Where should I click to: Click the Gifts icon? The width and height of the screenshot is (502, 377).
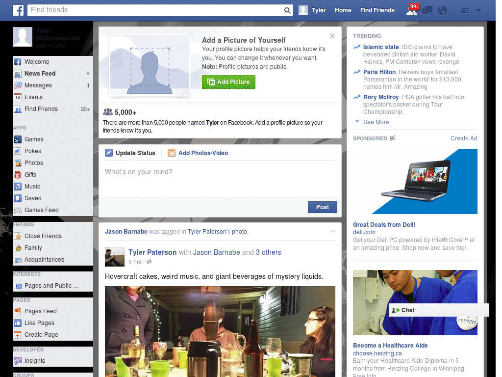[x=18, y=175]
